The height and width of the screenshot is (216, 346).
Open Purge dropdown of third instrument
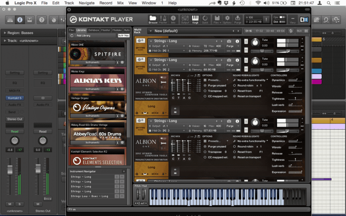tap(233, 126)
